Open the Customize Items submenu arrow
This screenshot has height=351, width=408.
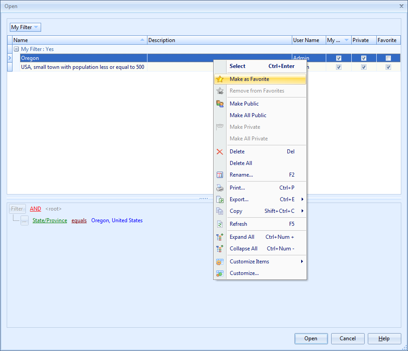coord(302,262)
